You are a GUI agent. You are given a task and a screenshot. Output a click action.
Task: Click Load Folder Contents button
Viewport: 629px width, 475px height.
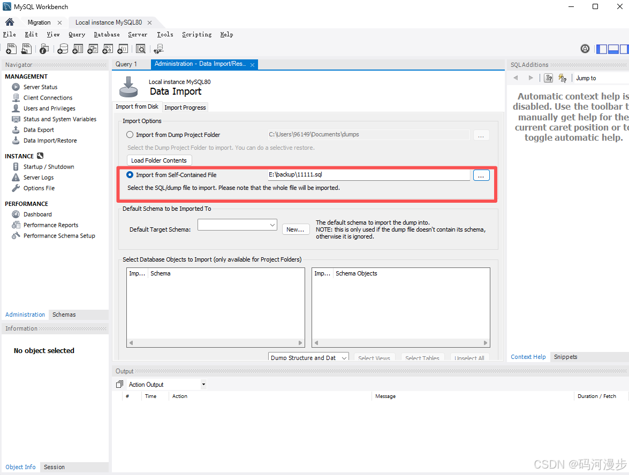159,160
